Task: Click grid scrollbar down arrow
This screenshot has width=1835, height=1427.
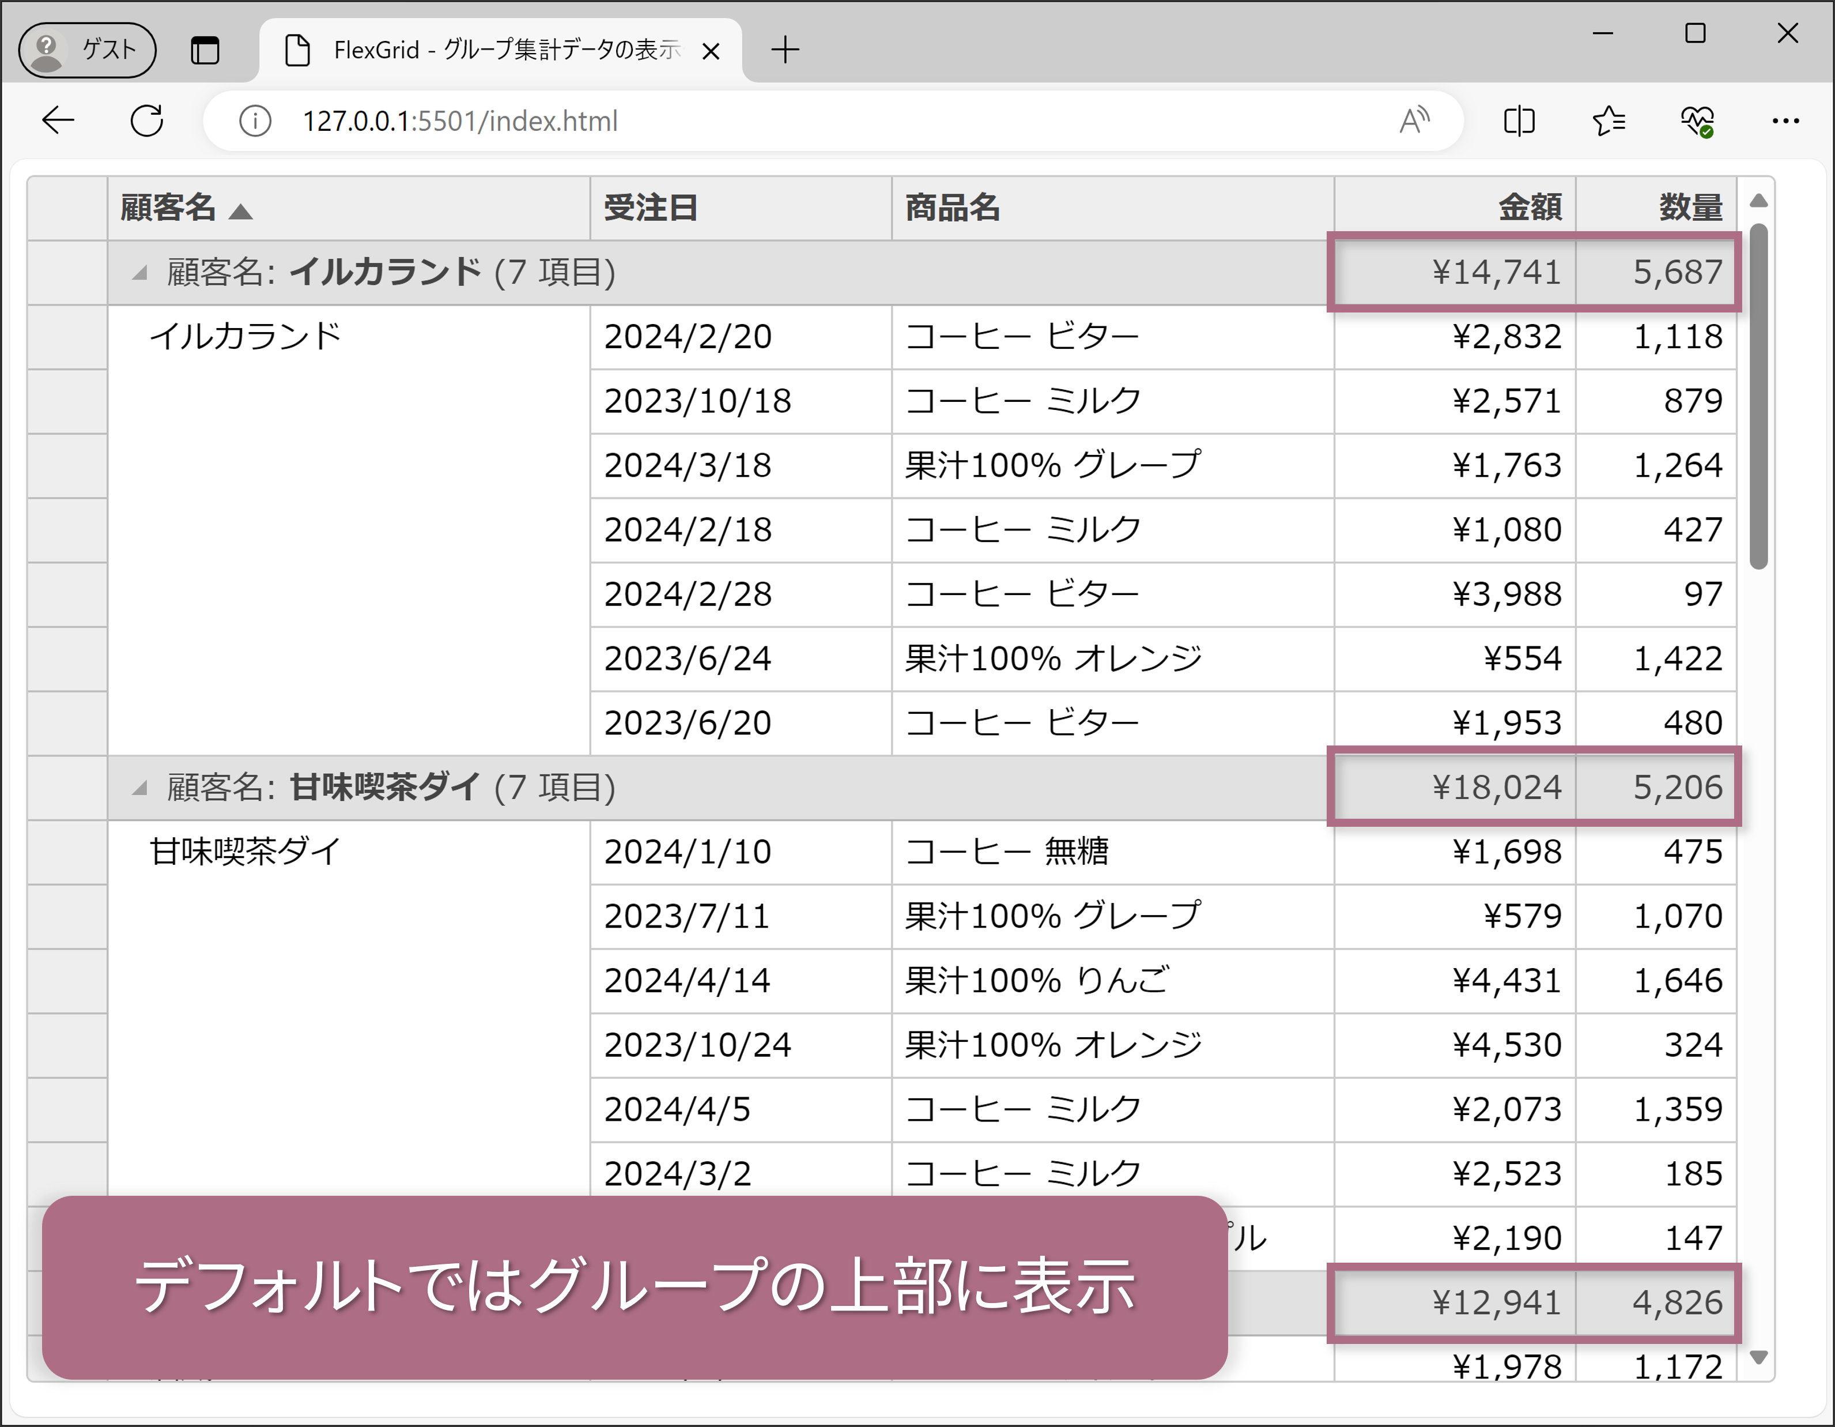Action: pos(1758,1357)
